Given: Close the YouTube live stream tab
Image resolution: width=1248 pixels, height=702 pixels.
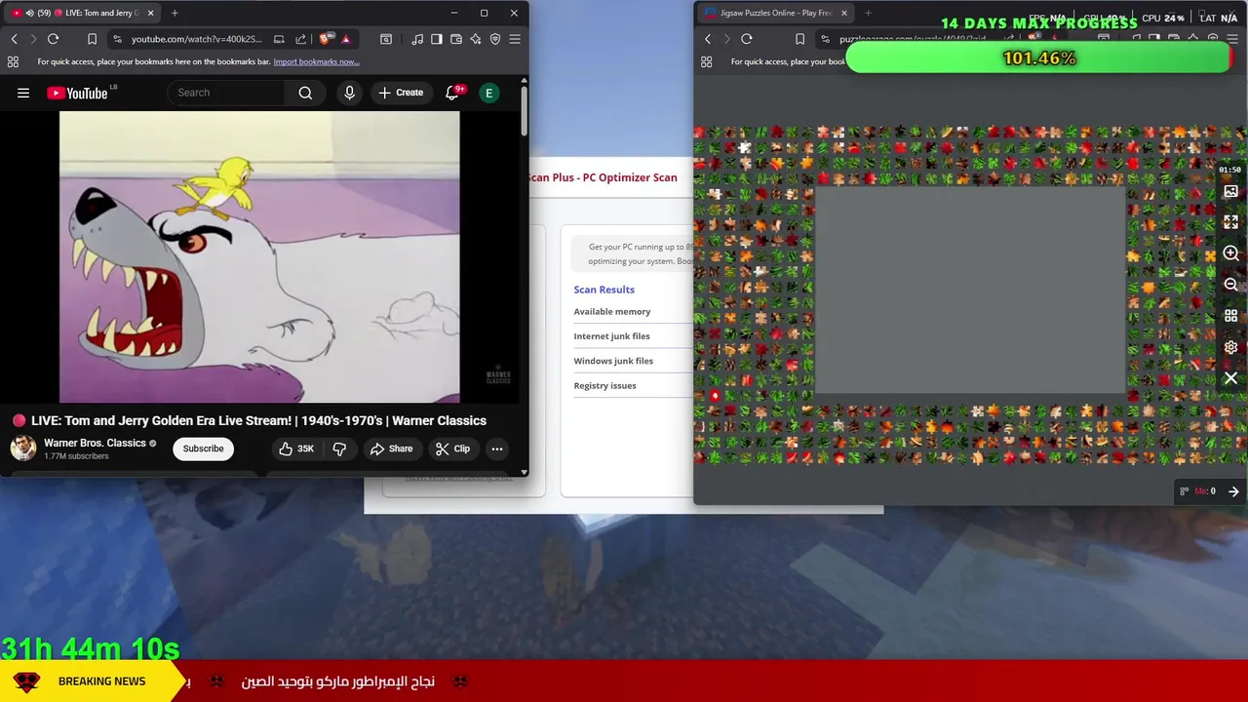Looking at the screenshot, I should click(151, 13).
